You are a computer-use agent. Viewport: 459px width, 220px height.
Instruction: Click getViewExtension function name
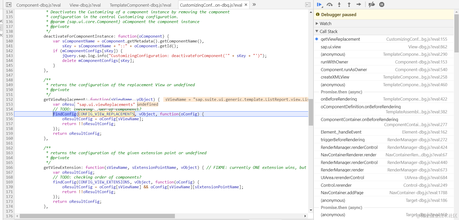tap(62, 168)
